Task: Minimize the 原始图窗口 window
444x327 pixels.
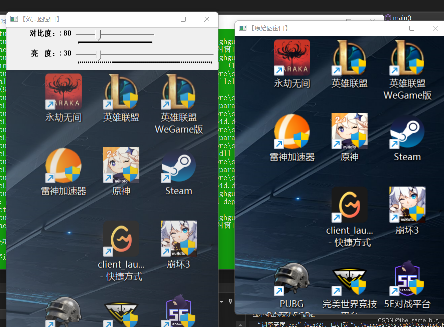Action: coord(389,28)
